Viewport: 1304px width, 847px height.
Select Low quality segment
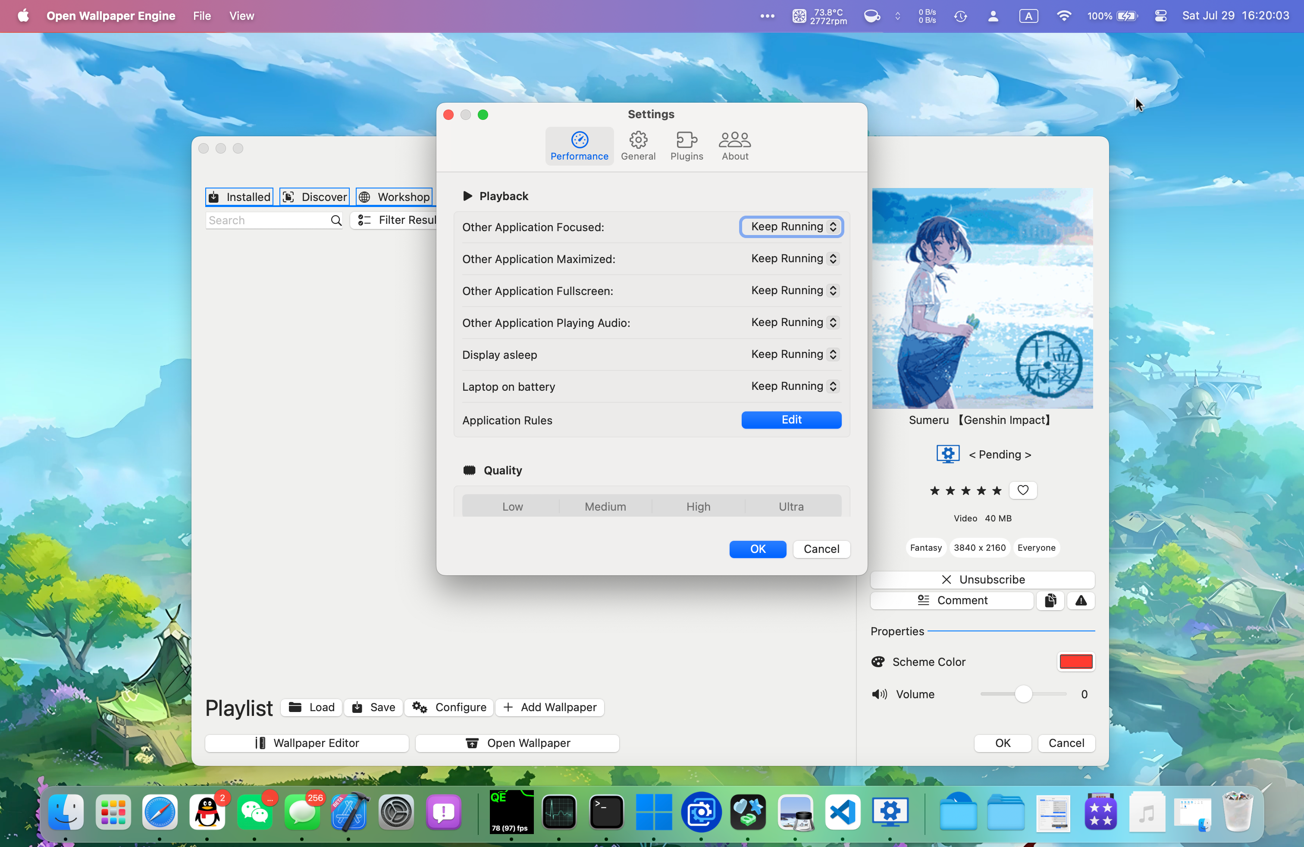tap(512, 506)
